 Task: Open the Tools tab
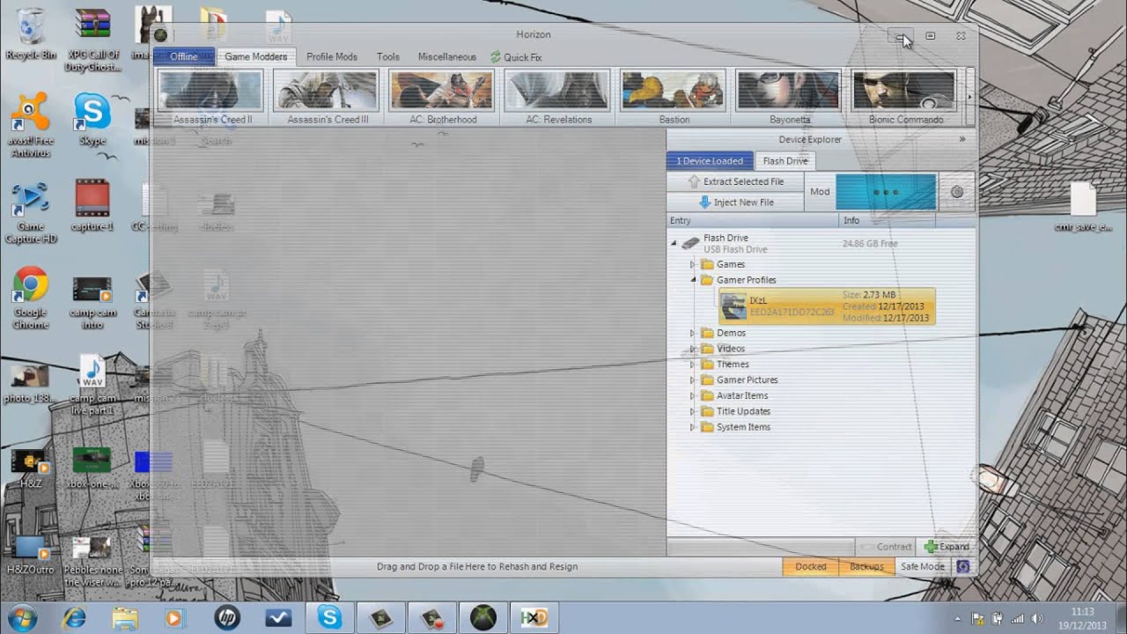point(388,57)
